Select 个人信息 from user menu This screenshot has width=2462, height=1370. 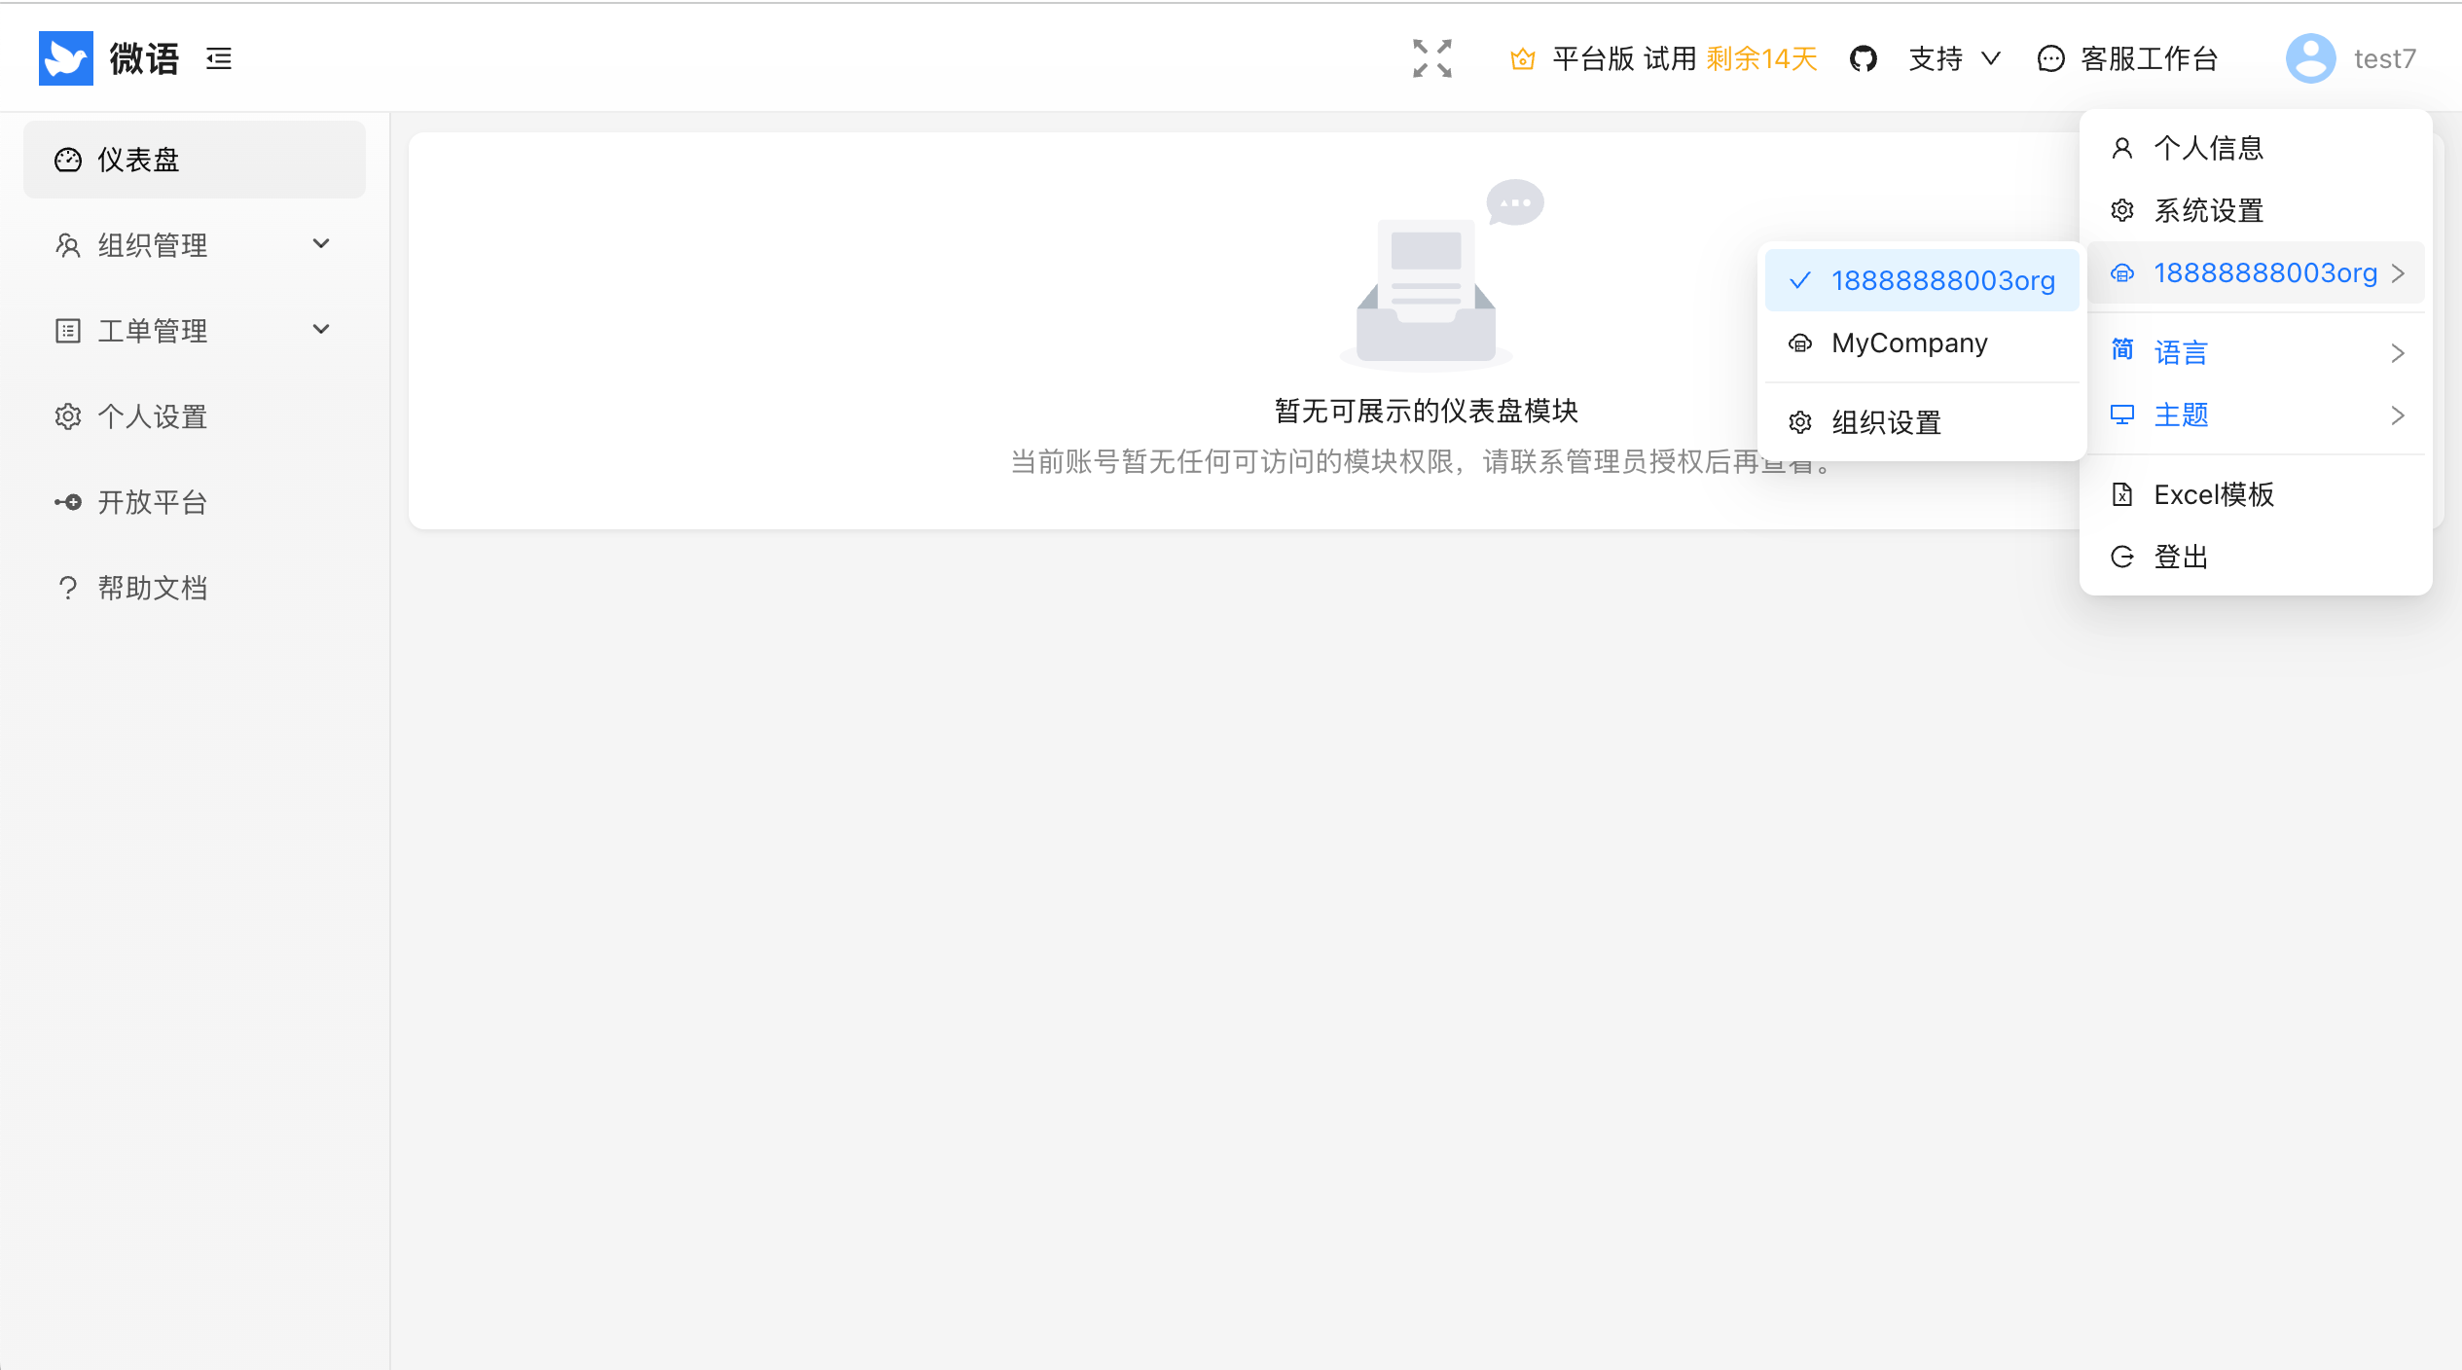pyautogui.click(x=2256, y=148)
